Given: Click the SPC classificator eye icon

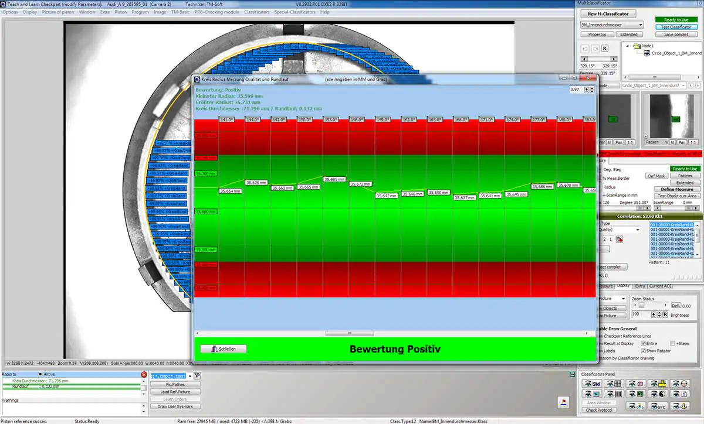Looking at the screenshot, I should click(658, 406).
